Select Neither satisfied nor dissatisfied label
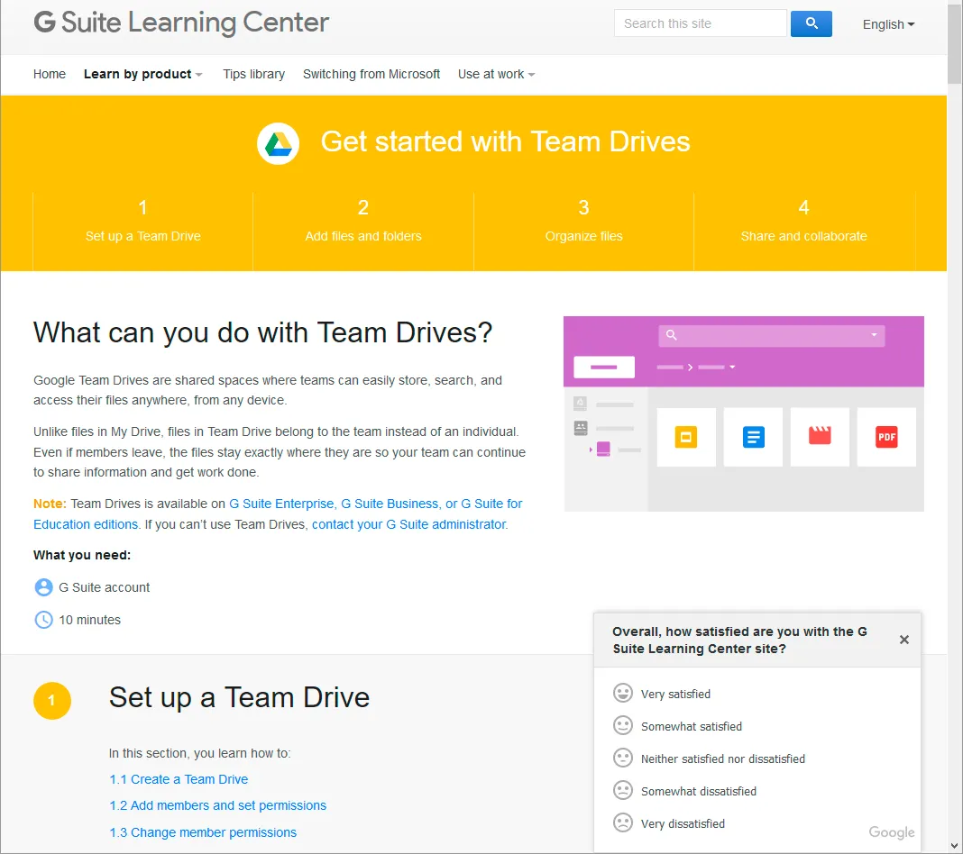The width and height of the screenshot is (963, 854). (x=723, y=759)
